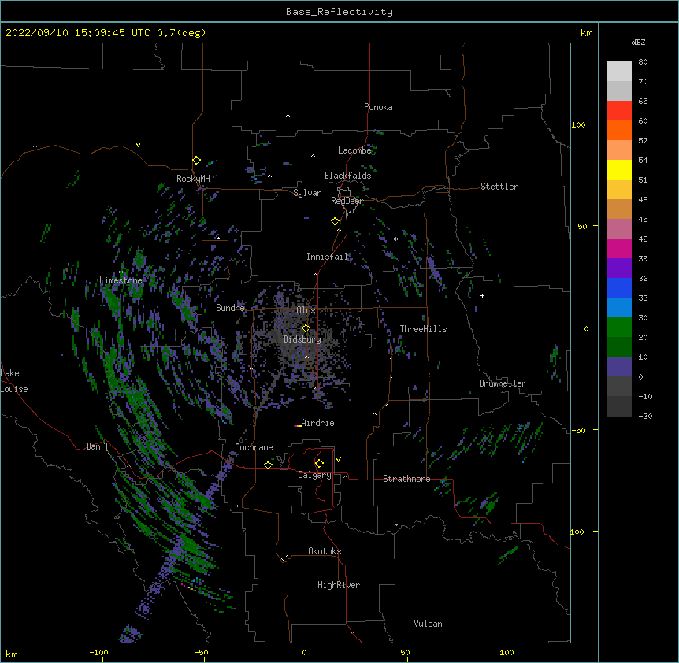This screenshot has height=663, width=679.
Task: Click the Blackfalds city label
Action: click(347, 176)
